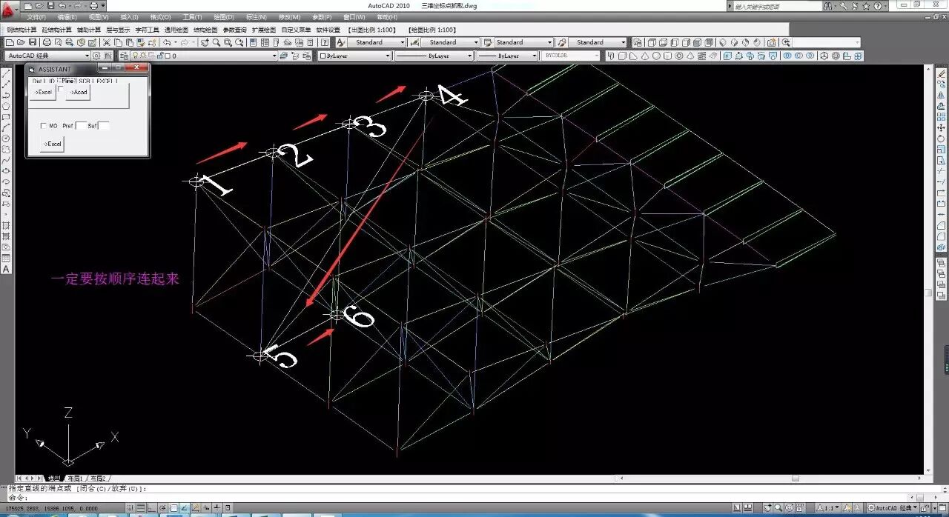Switch to the 布局2 layout tab
The width and height of the screenshot is (949, 517).
(x=98, y=478)
